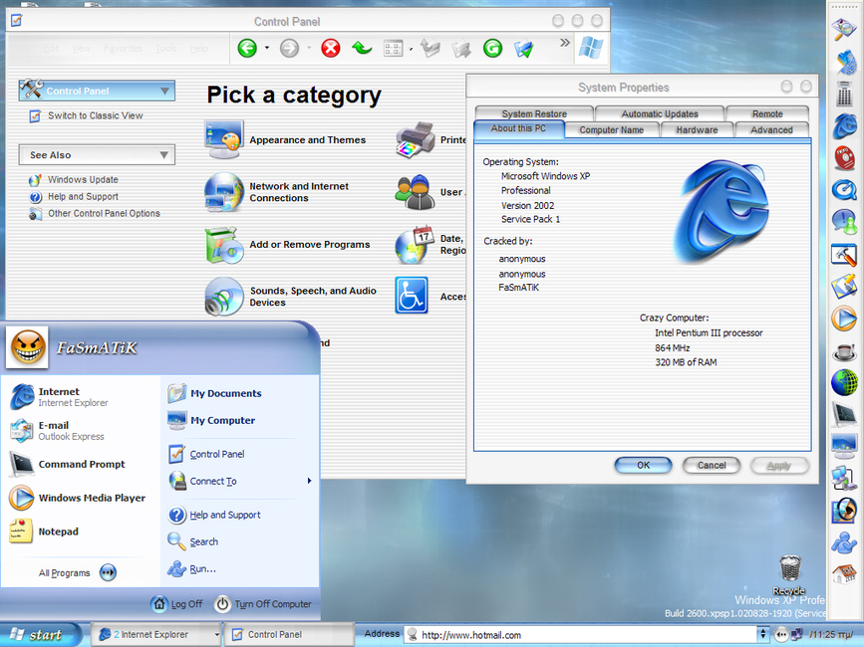Click the hotmail address field in taskbar
Viewport: 864px width, 647px height.
[581, 635]
